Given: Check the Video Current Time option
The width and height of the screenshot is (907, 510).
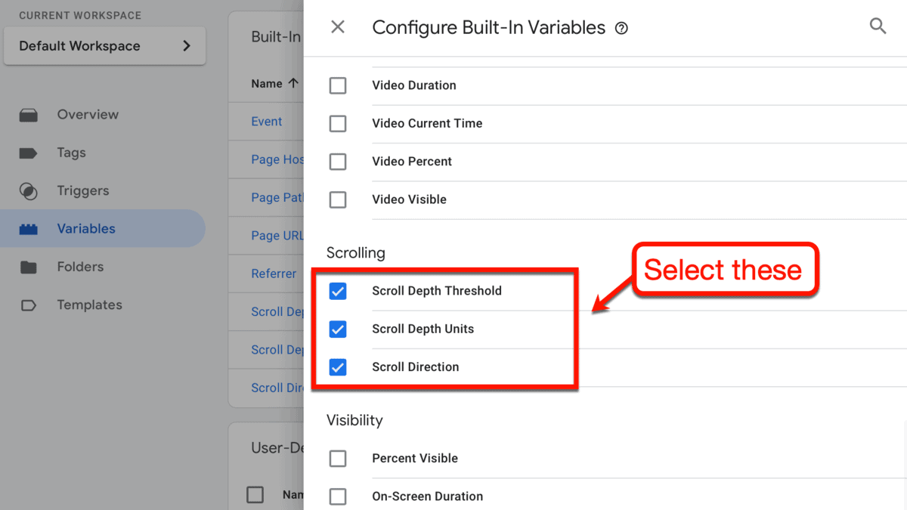Looking at the screenshot, I should (338, 123).
